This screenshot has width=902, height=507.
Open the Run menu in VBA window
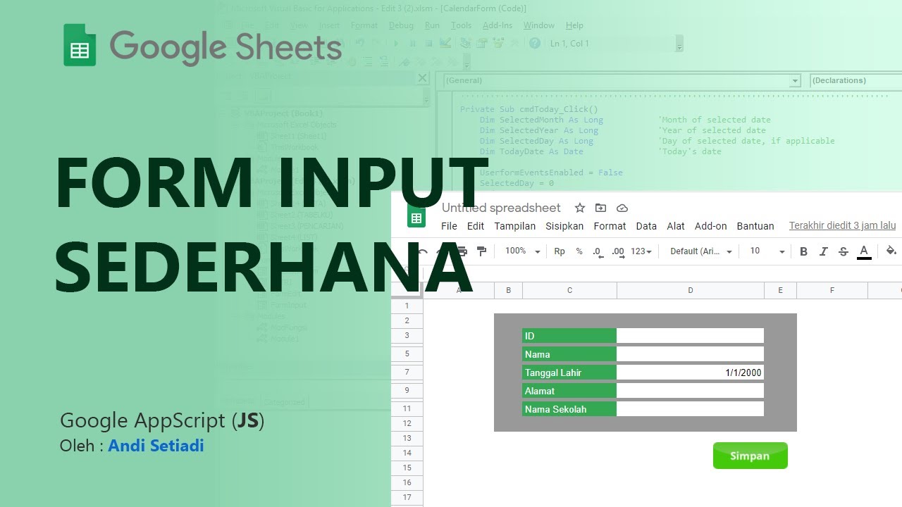432,25
